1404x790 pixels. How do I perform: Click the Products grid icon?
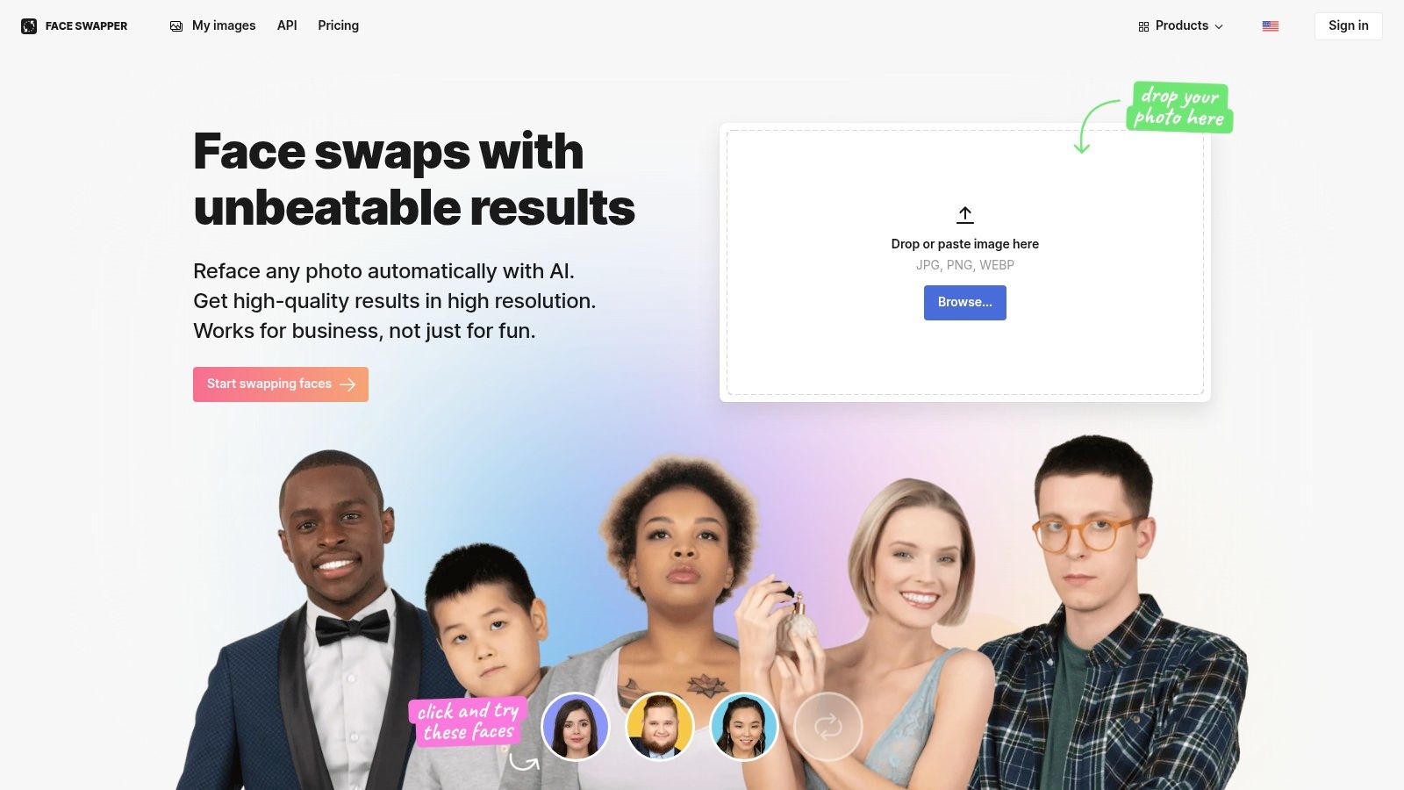(1143, 26)
